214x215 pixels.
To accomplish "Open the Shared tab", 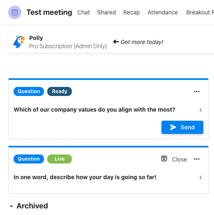I will pyautogui.click(x=106, y=12).
